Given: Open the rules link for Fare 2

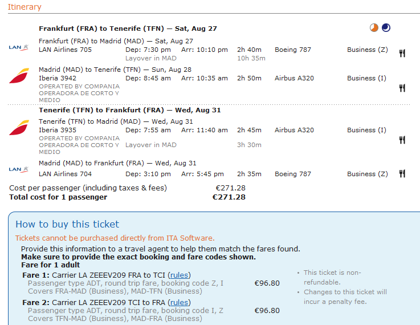Looking at the screenshot, I should pyautogui.click(x=180, y=303).
